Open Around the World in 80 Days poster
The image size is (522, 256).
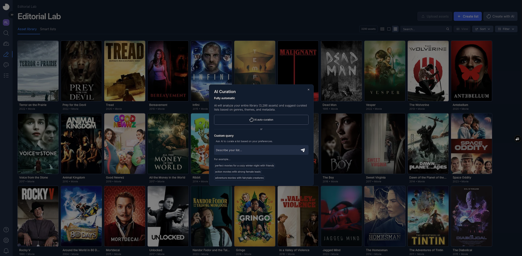click(81, 216)
